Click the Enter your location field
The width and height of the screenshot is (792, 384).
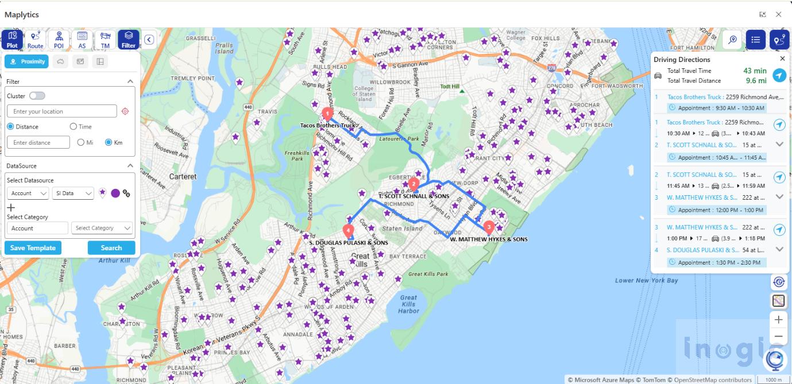pyautogui.click(x=62, y=111)
